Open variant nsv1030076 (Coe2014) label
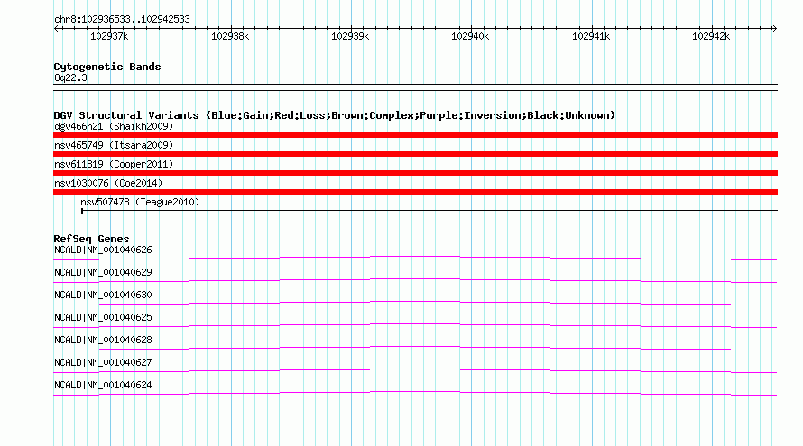803x446 pixels. coord(108,183)
